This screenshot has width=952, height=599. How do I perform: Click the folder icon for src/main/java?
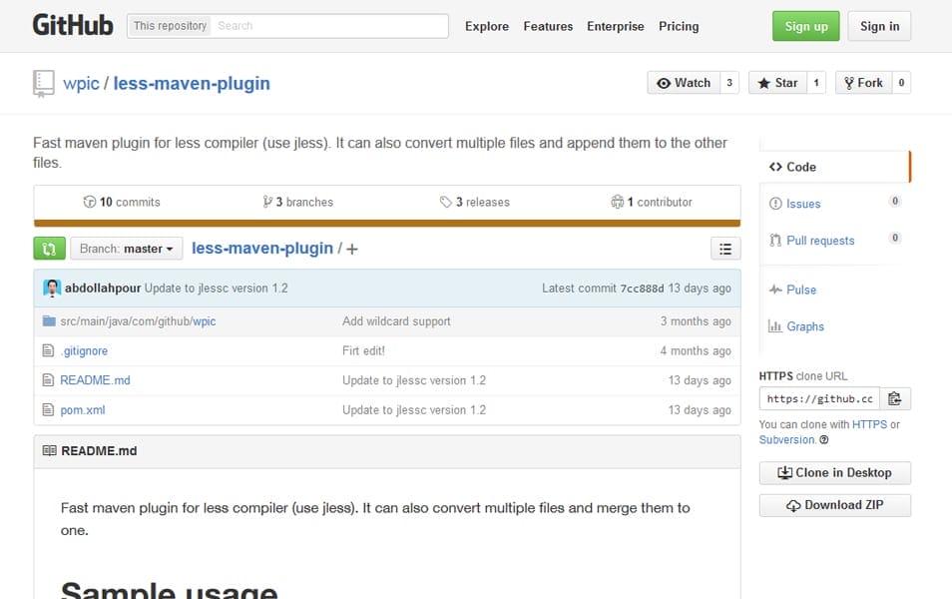coord(49,320)
